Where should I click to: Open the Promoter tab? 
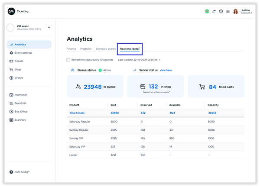coord(86,49)
